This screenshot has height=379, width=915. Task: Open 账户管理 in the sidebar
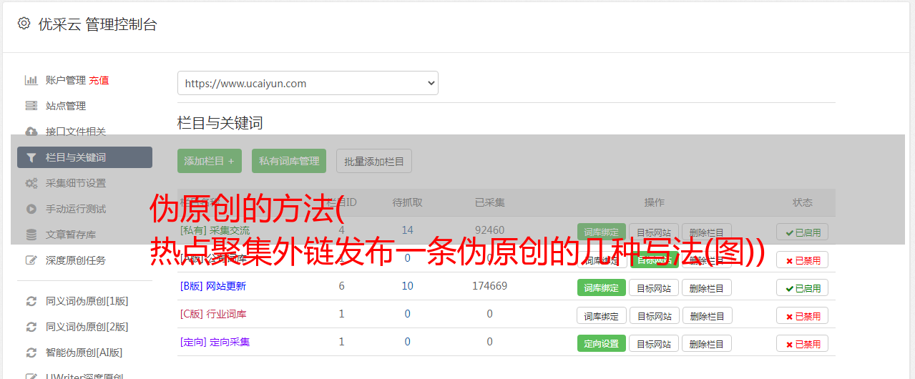coord(66,80)
